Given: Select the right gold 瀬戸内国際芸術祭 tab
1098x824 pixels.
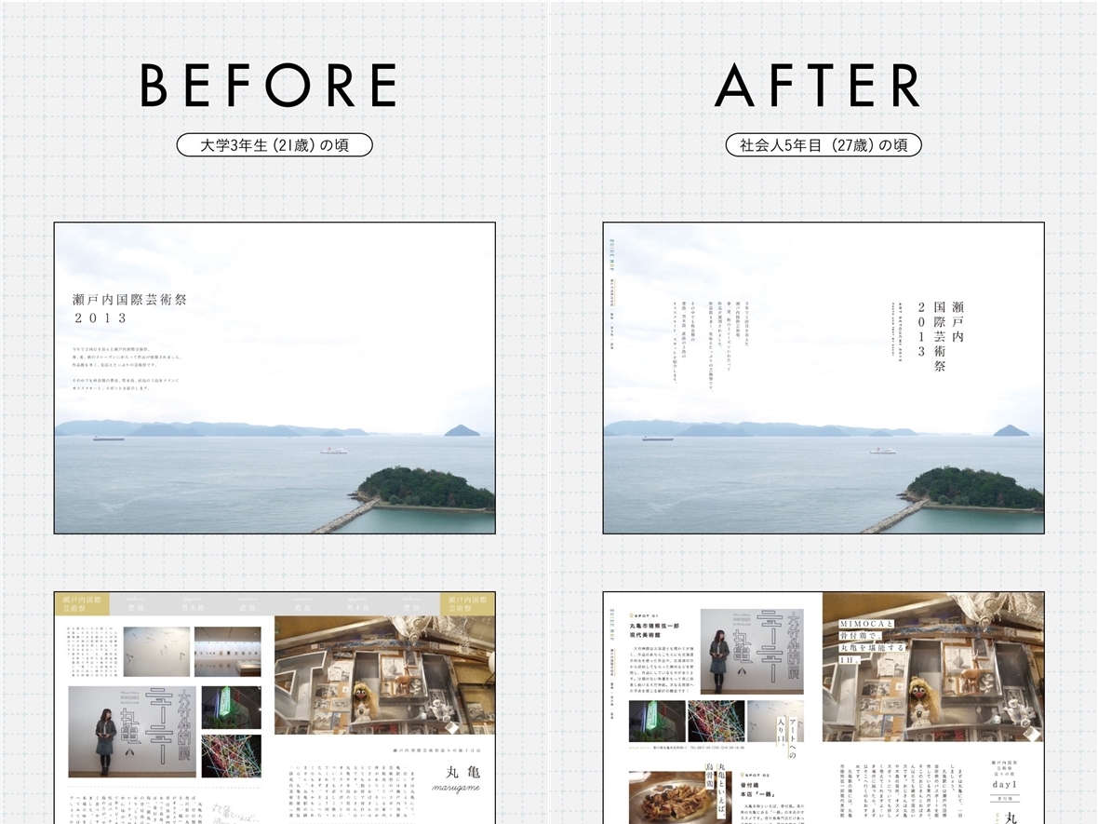Looking at the screenshot, I should (467, 603).
